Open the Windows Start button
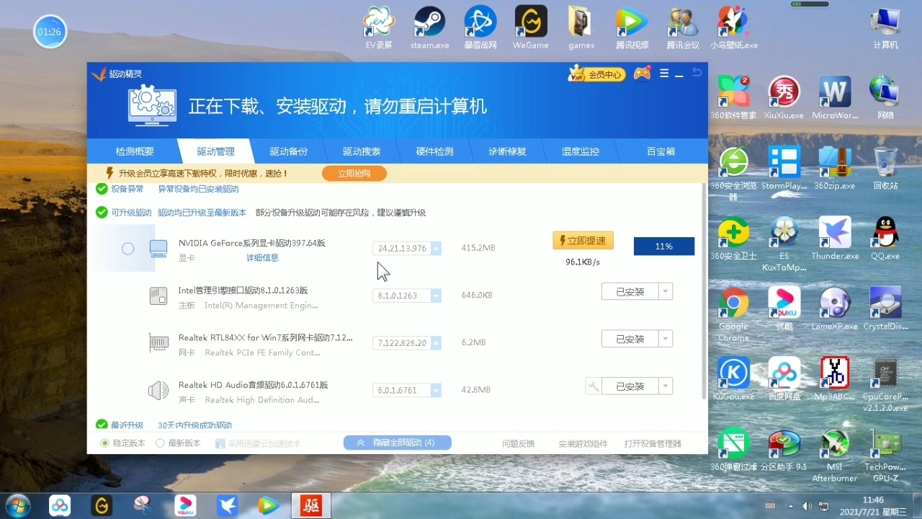 click(x=17, y=505)
